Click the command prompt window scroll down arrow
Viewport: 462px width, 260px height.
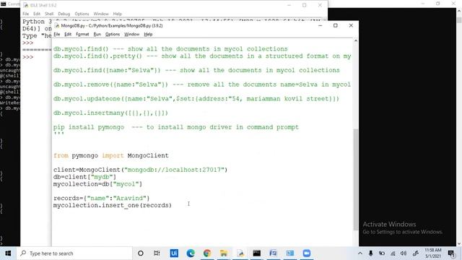459,244
